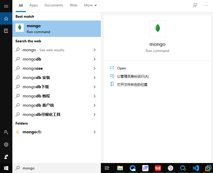Select the 'mongo Run command' best match
Image resolution: width=213 pixels, height=173 pixels.
(57, 29)
